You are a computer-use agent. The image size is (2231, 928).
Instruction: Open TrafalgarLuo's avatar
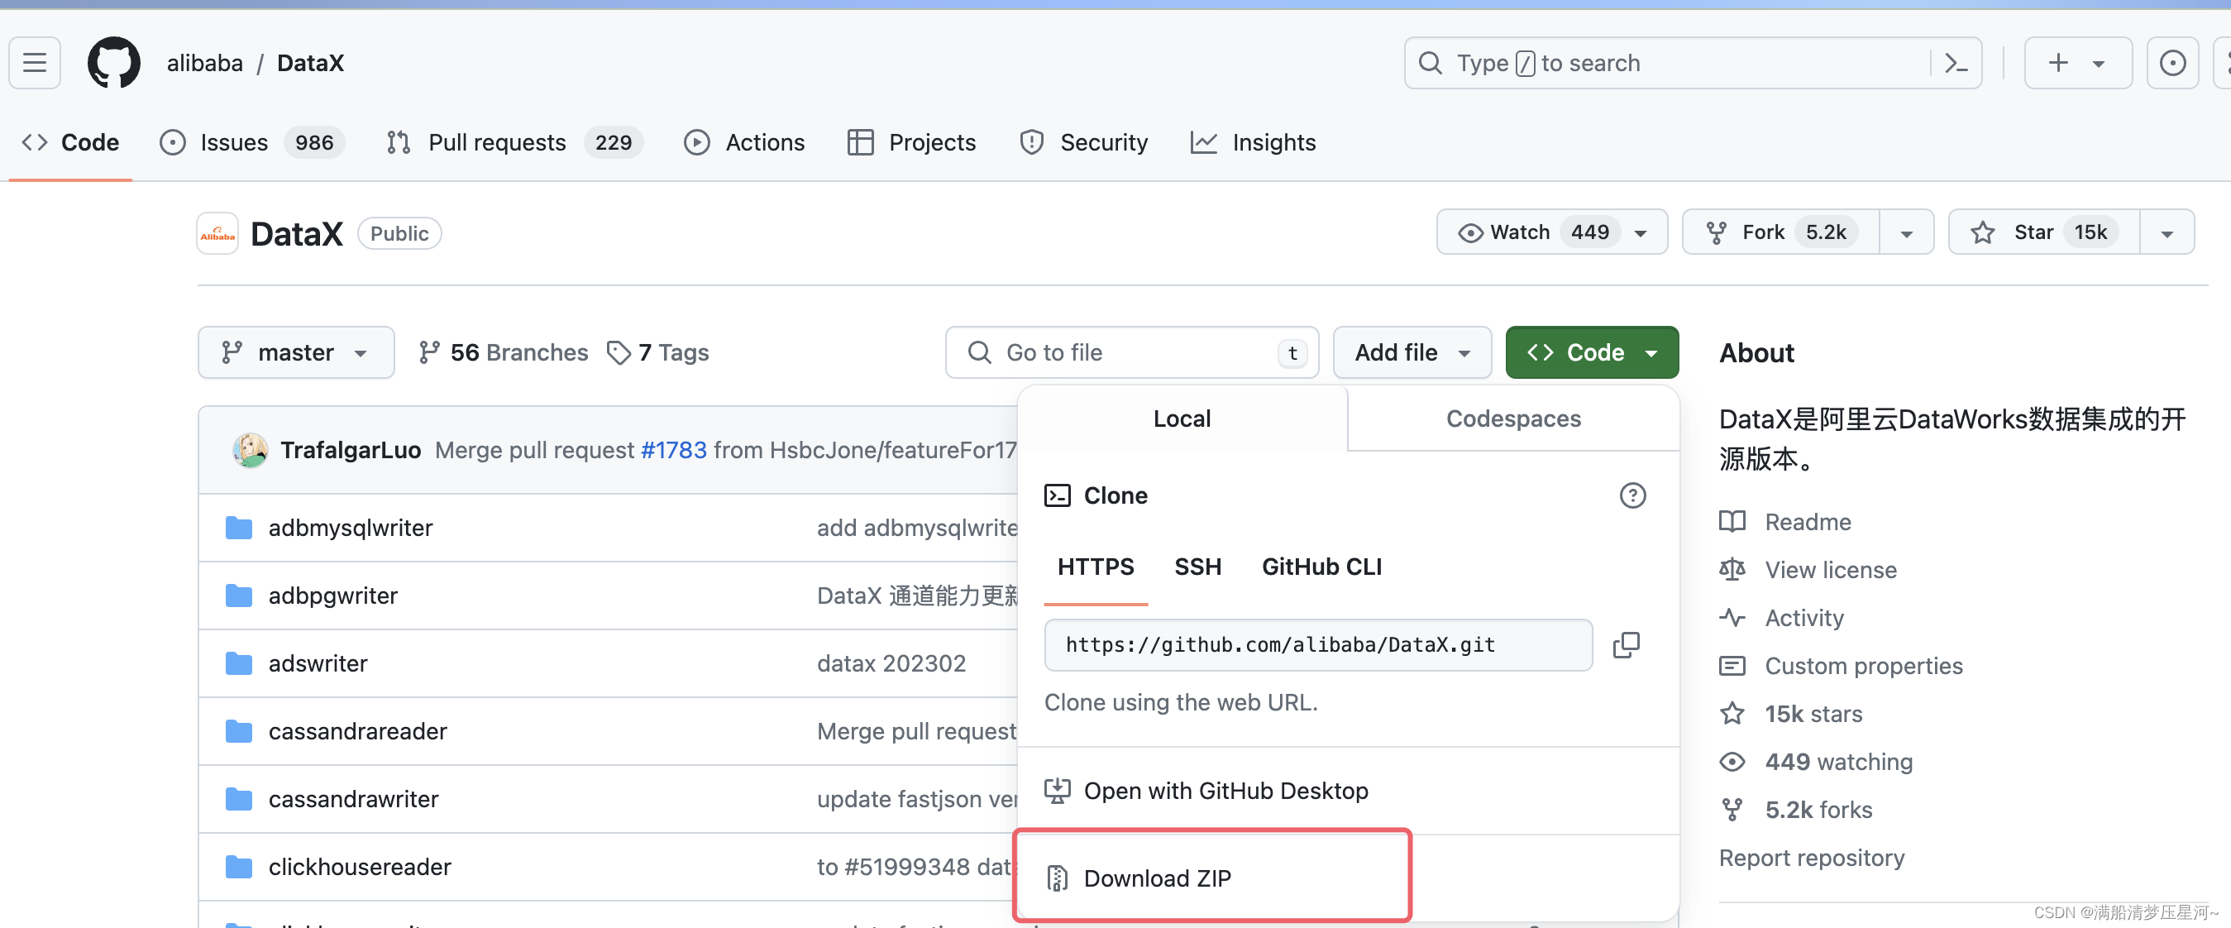click(x=250, y=450)
